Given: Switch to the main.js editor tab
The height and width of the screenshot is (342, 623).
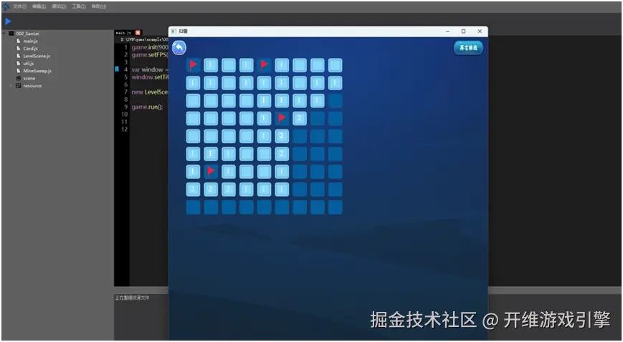Looking at the screenshot, I should click(x=123, y=32).
